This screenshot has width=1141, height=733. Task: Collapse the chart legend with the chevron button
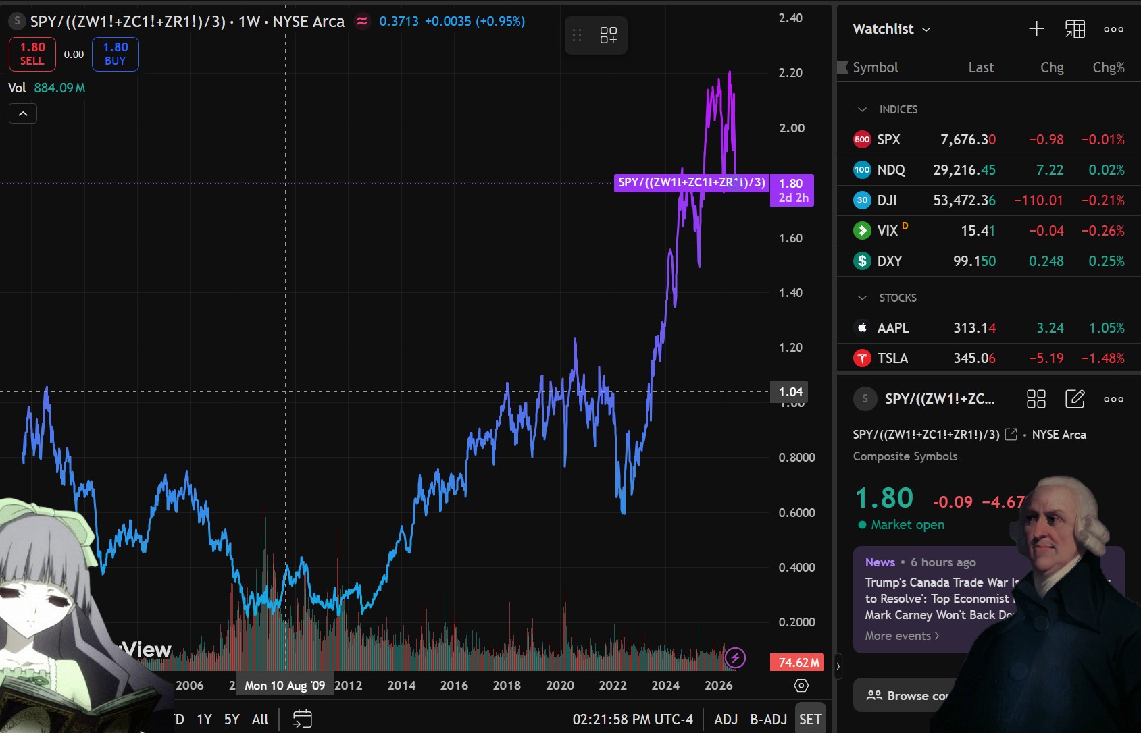point(23,114)
